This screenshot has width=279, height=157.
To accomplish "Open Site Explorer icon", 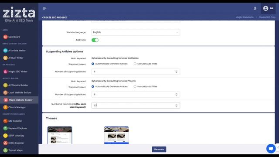I will [x=5, y=121].
